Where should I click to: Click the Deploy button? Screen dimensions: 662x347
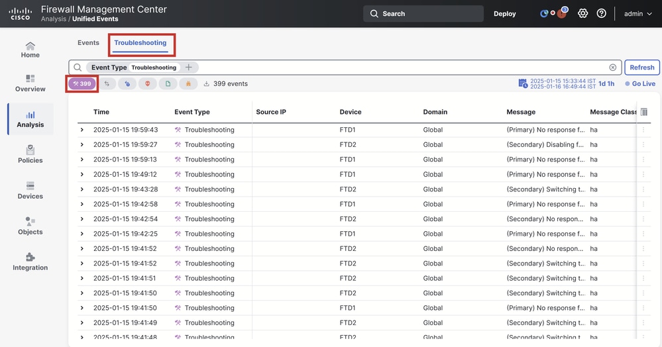[x=504, y=13]
